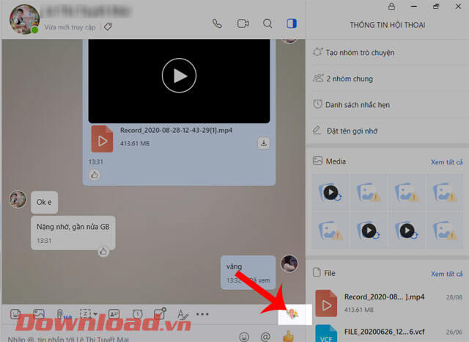Viewport: 469px width, 342px height.
Task: Choose 'Tạo nhóm trò chuyện' in the info panel
Action: click(x=387, y=52)
